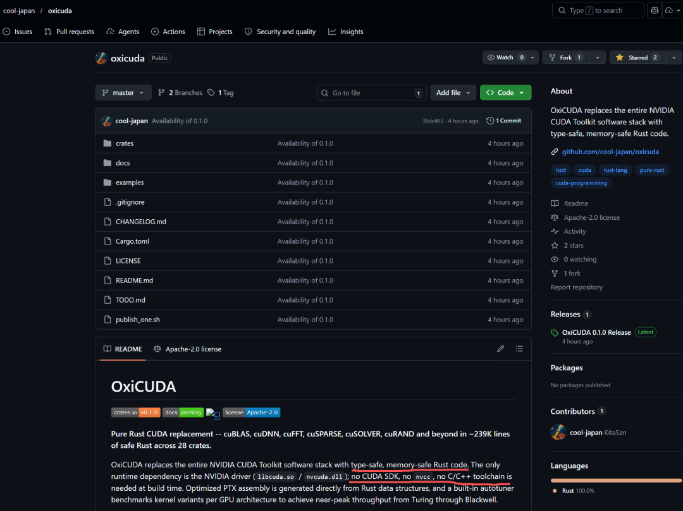Toggle the Starred button
The height and width of the screenshot is (511, 683).
tap(637, 57)
